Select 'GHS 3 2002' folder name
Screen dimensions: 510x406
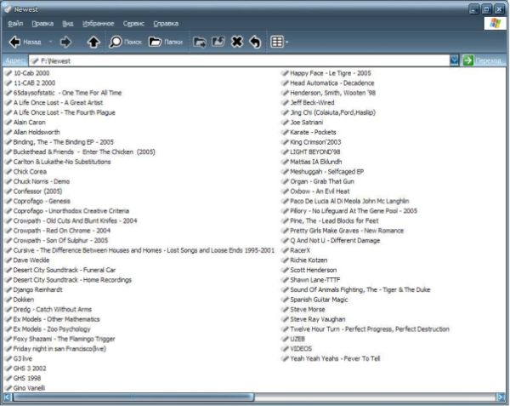pyautogui.click(x=30, y=369)
